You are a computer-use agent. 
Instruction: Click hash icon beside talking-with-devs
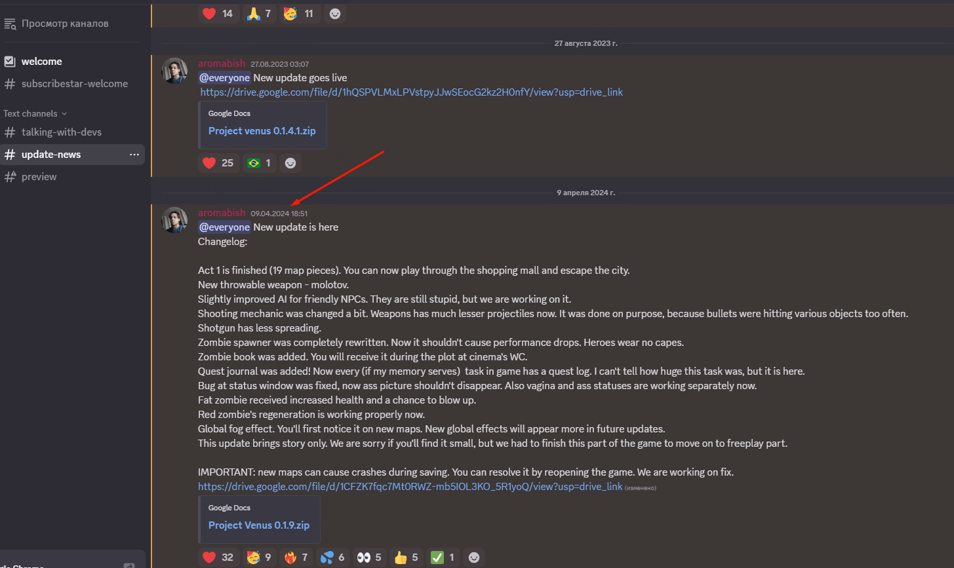pos(10,132)
